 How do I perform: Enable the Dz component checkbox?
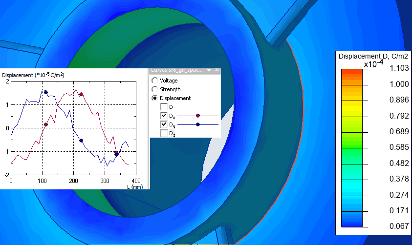pos(164,133)
